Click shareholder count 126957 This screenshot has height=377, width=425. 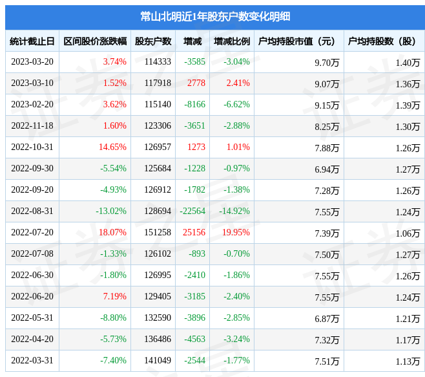(x=158, y=147)
